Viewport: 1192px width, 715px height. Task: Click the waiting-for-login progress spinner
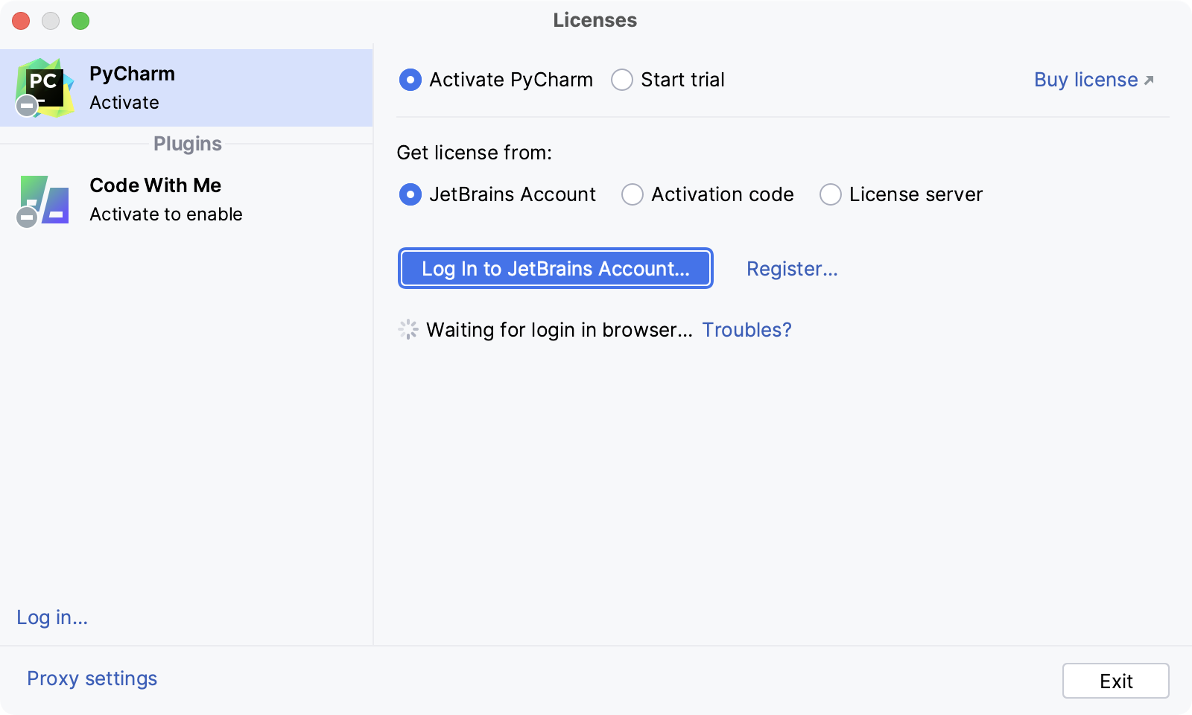click(x=408, y=329)
